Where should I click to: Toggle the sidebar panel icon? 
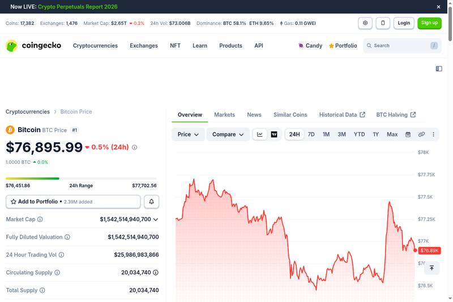coord(439,69)
